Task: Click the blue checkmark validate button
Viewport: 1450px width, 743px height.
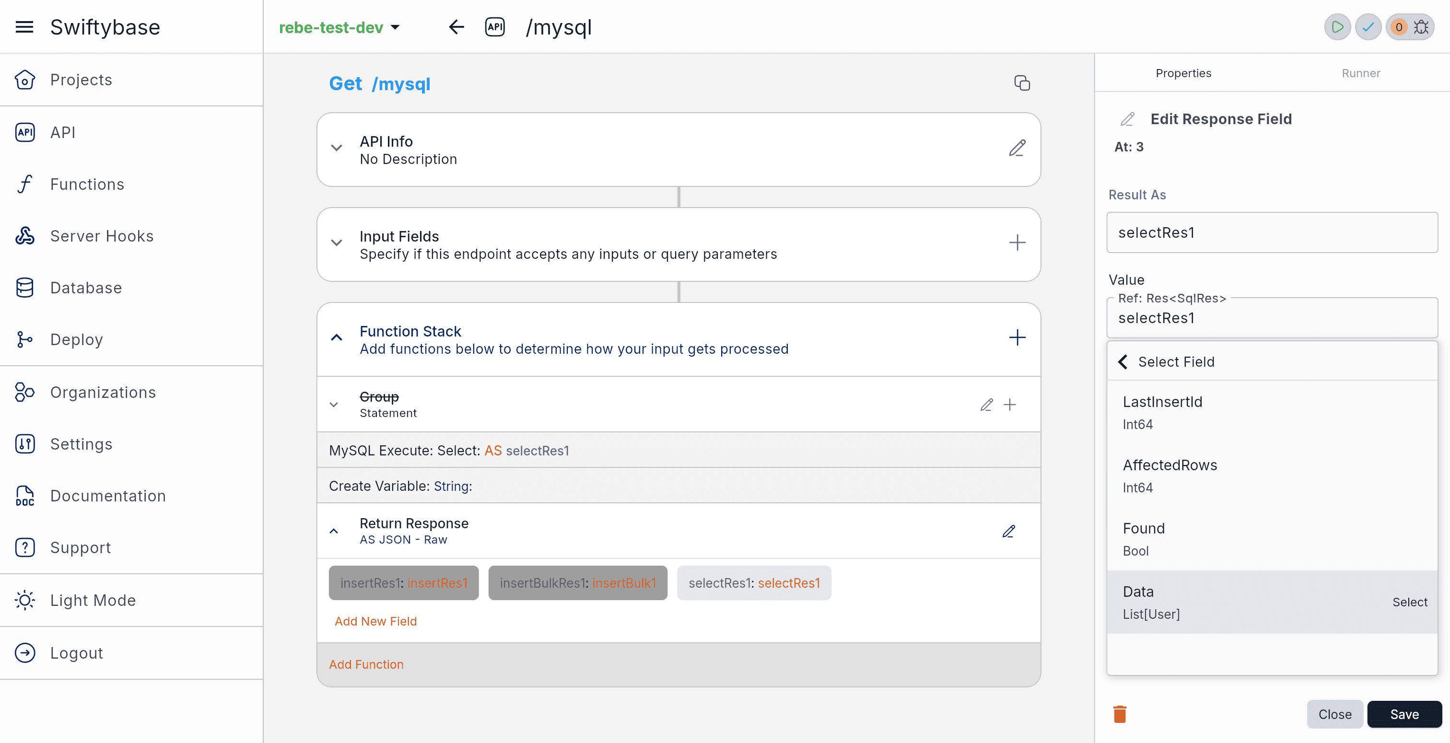Action: coord(1368,27)
